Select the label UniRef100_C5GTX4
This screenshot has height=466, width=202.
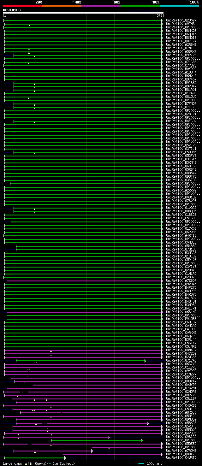coord(181,343)
